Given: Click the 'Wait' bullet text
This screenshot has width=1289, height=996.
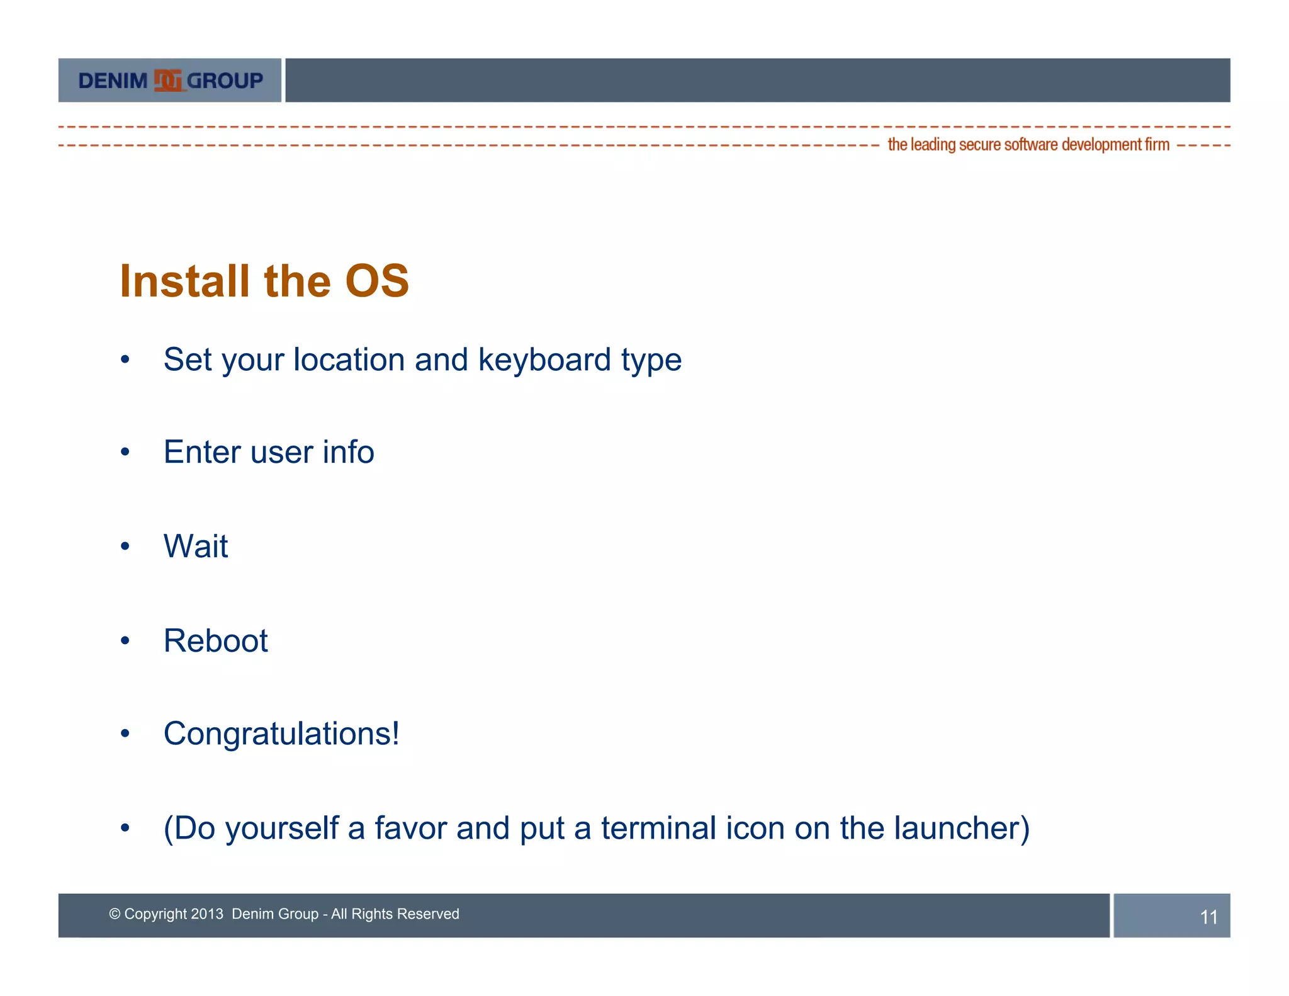Looking at the screenshot, I should click(x=196, y=546).
